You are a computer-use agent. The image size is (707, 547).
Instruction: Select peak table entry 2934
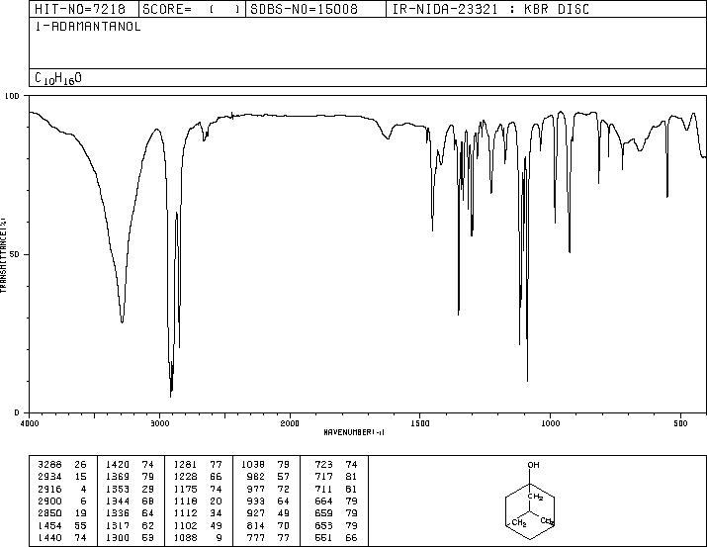pyautogui.click(x=62, y=477)
